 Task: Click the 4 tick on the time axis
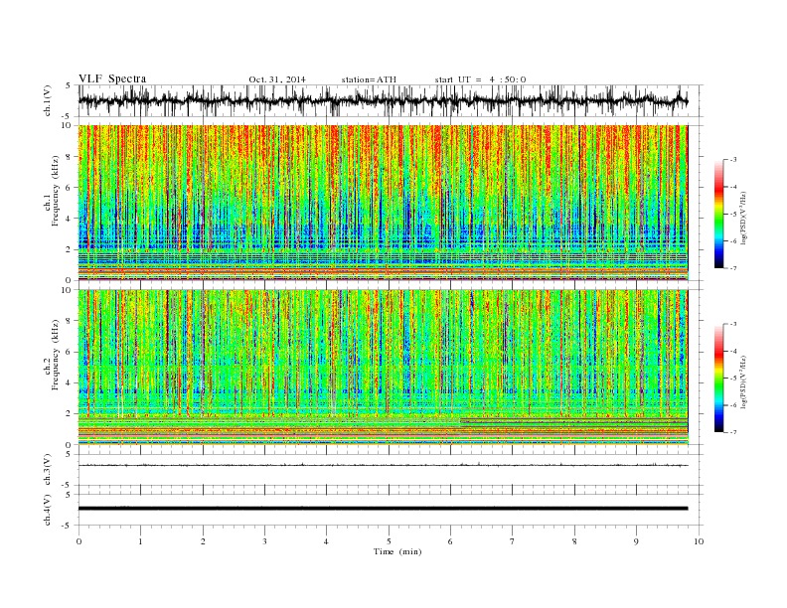point(326,541)
